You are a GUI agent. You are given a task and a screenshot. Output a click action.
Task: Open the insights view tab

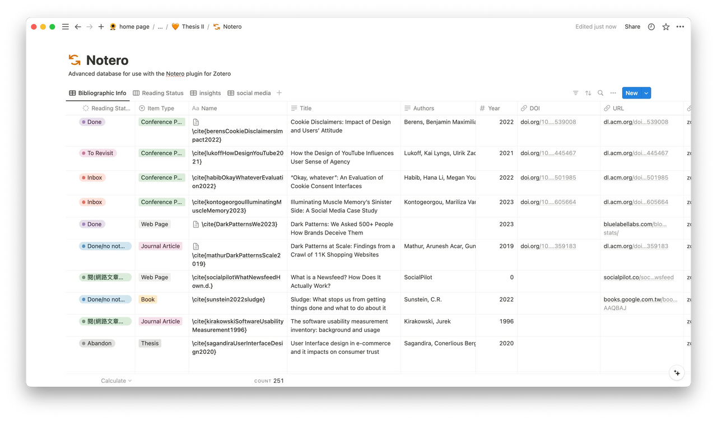coord(206,93)
